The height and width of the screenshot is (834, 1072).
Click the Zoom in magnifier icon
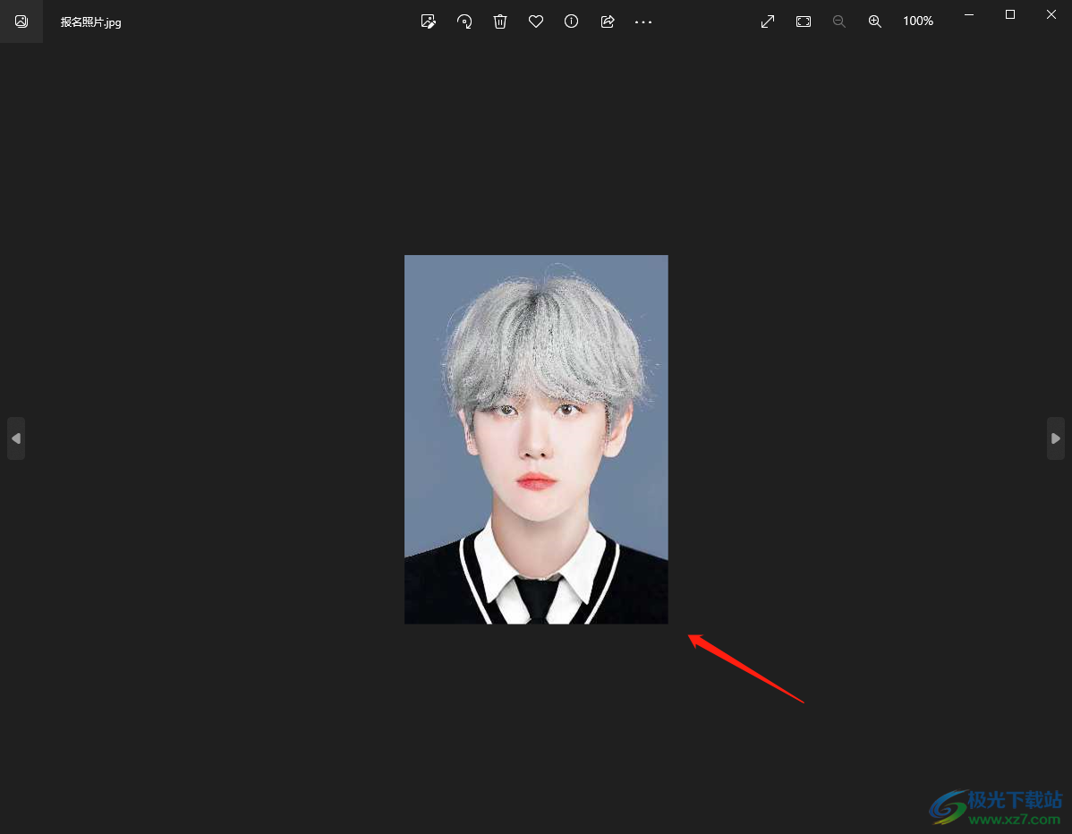(x=875, y=21)
